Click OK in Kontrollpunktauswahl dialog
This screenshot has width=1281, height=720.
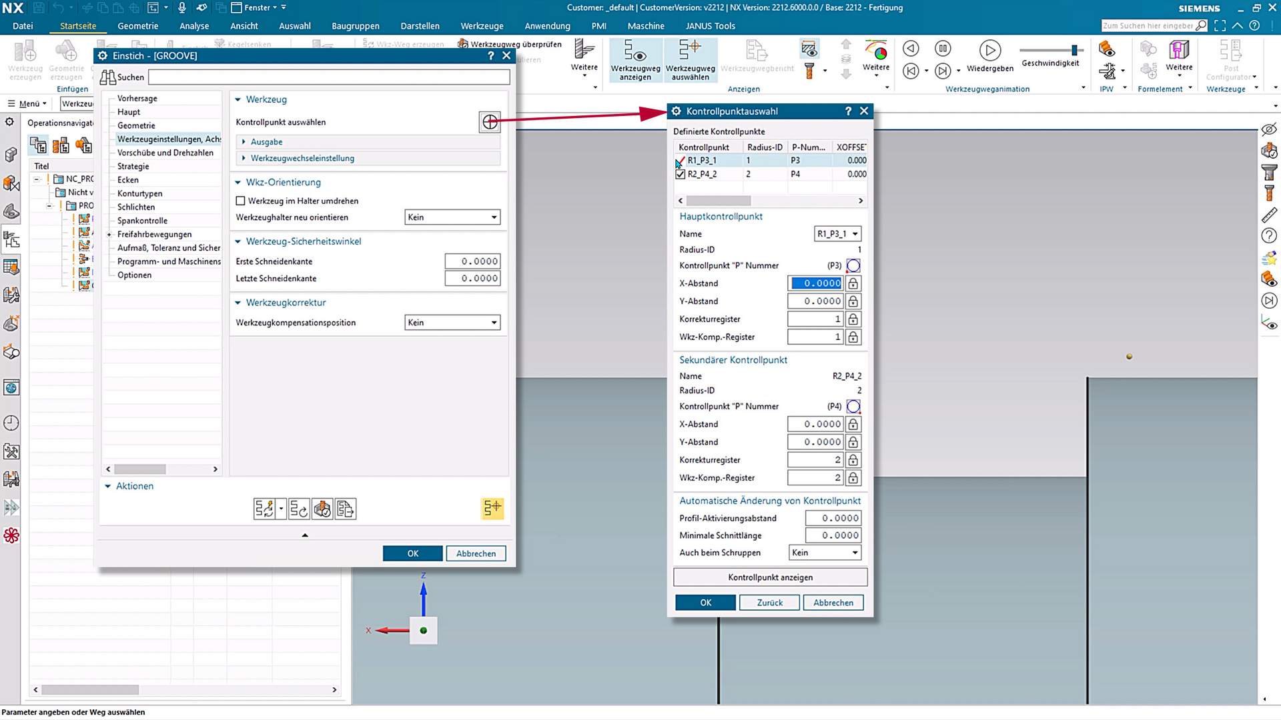point(705,603)
